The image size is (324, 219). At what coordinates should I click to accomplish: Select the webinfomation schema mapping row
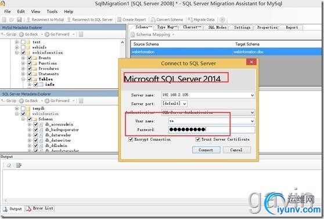tap(226, 52)
